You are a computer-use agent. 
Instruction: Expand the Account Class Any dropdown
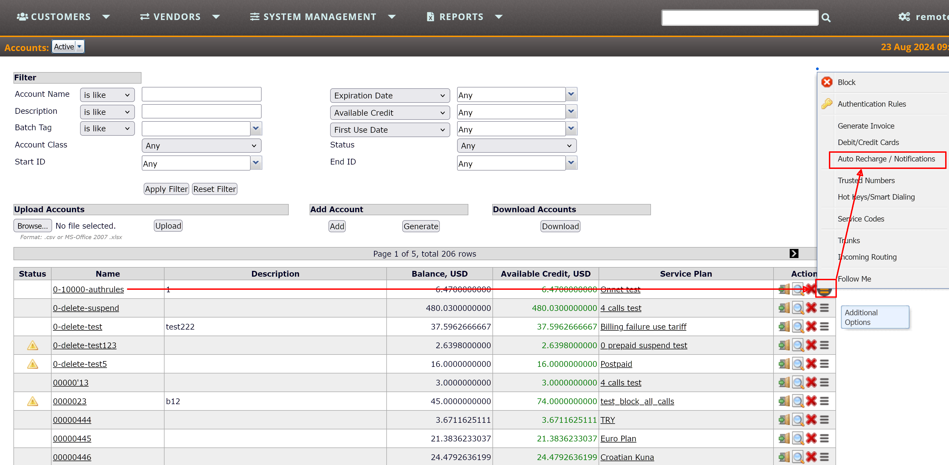[201, 146]
